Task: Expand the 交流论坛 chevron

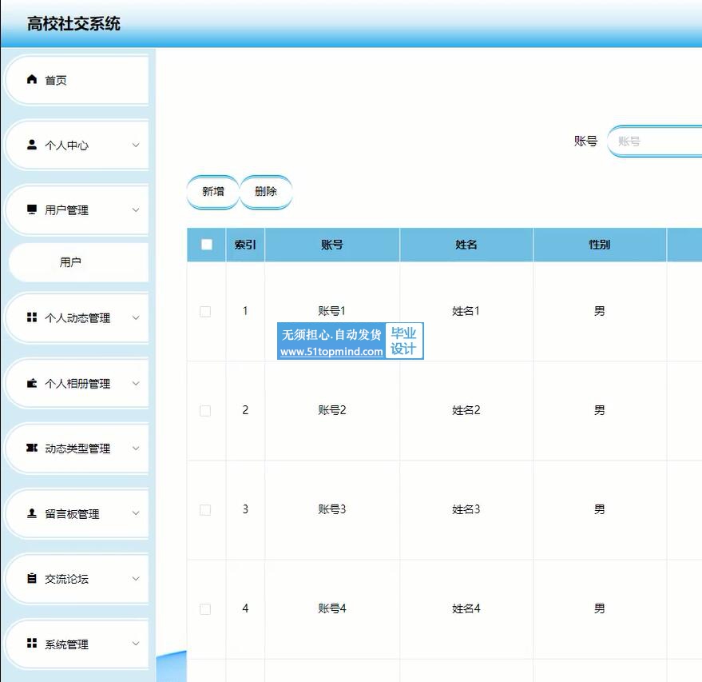Action: pyautogui.click(x=136, y=579)
